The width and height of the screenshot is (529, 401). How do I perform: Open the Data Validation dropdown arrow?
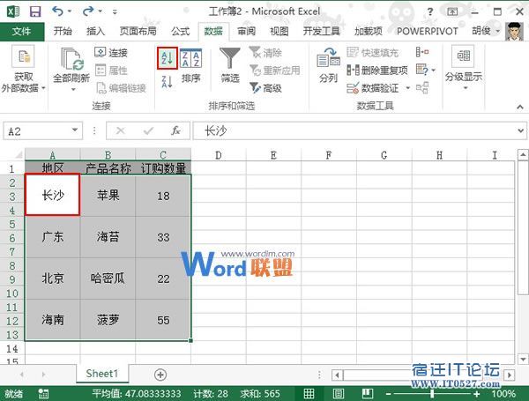407,88
